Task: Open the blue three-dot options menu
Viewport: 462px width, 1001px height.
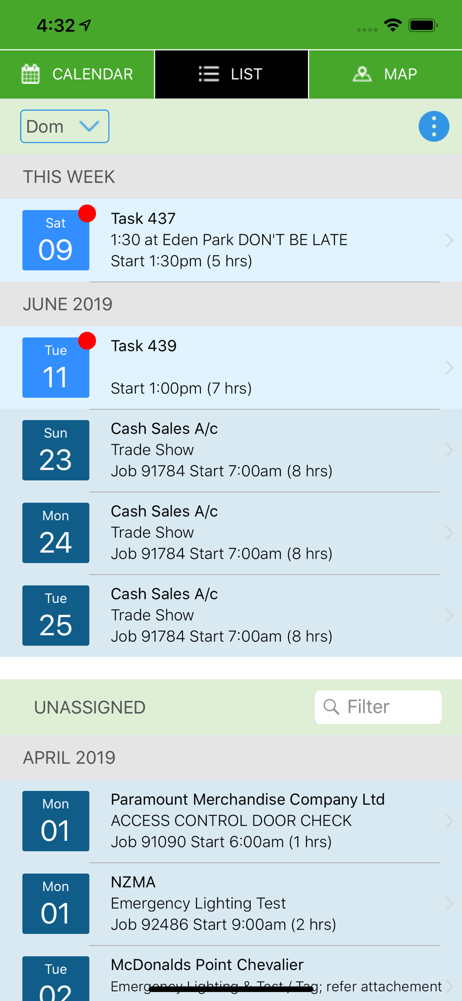Action: pyautogui.click(x=433, y=126)
